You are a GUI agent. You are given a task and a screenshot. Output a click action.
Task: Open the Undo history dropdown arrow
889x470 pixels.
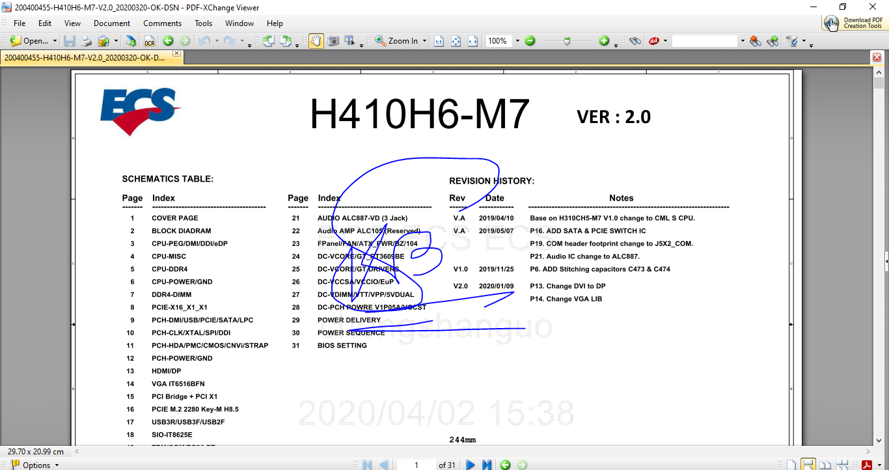pyautogui.click(x=216, y=41)
